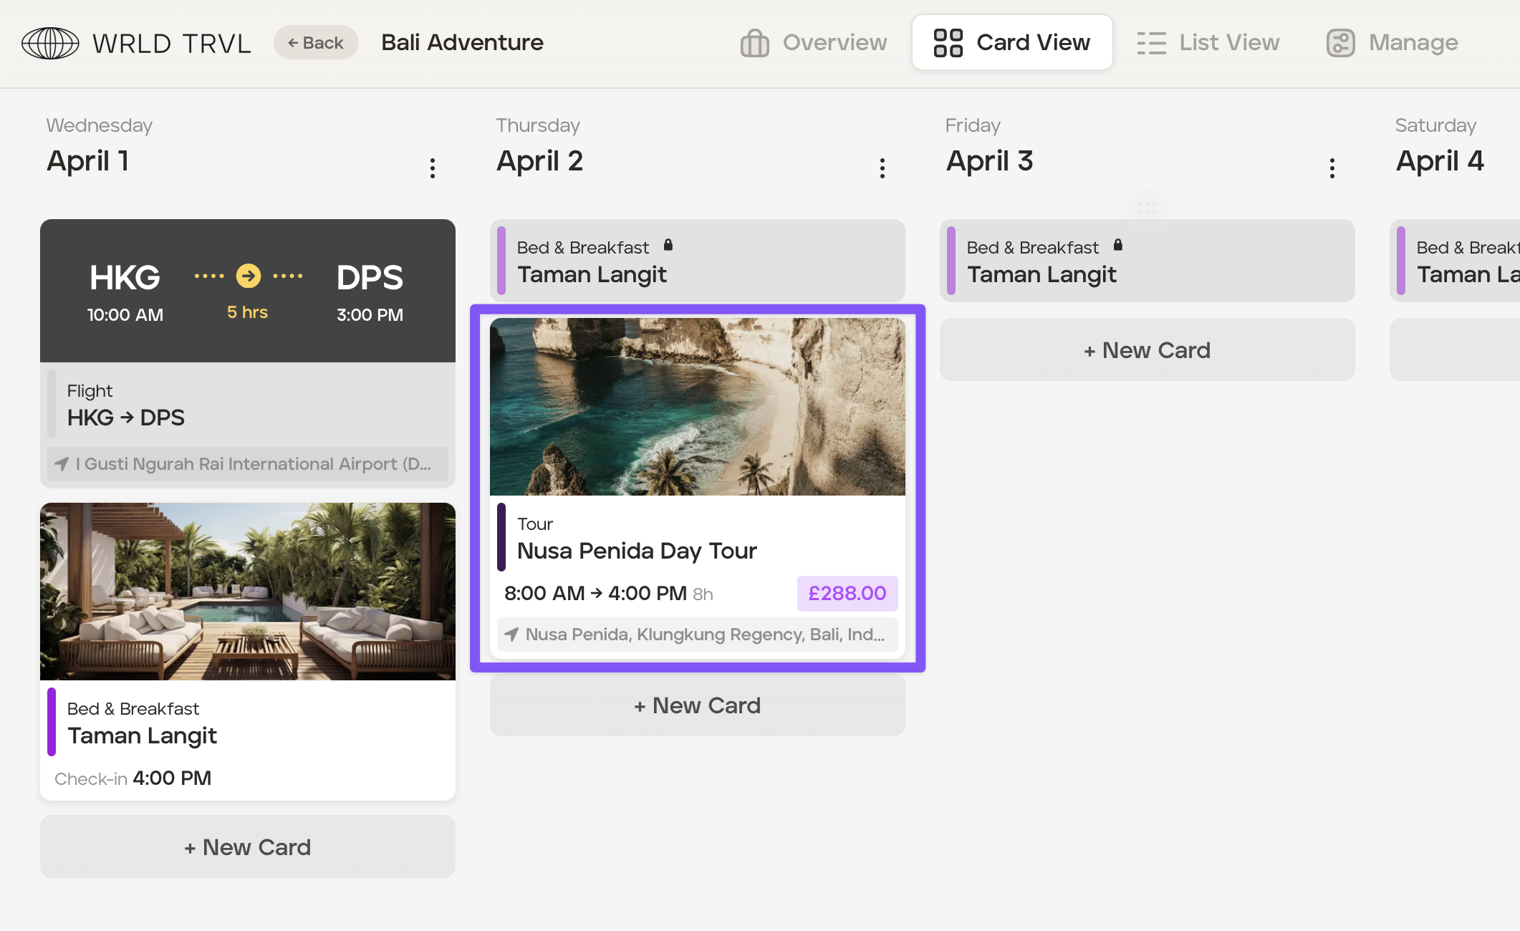This screenshot has width=1520, height=931.
Task: Add New Card under April 3
Action: tap(1148, 350)
